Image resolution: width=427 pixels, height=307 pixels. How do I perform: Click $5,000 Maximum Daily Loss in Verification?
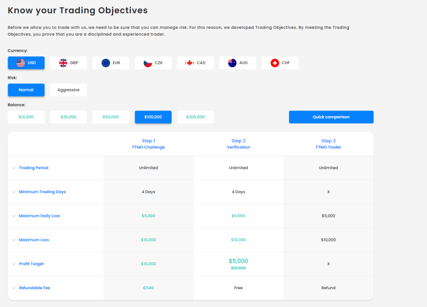(x=238, y=216)
